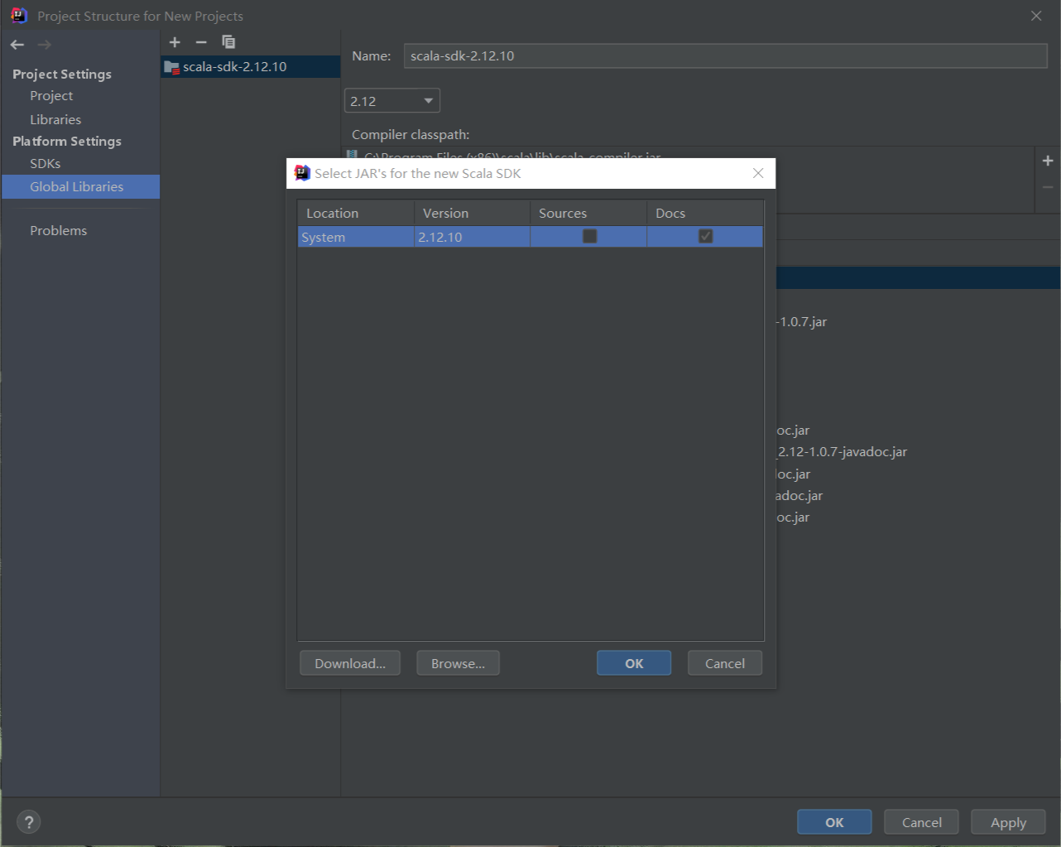Click the forward navigation arrow

(45, 45)
